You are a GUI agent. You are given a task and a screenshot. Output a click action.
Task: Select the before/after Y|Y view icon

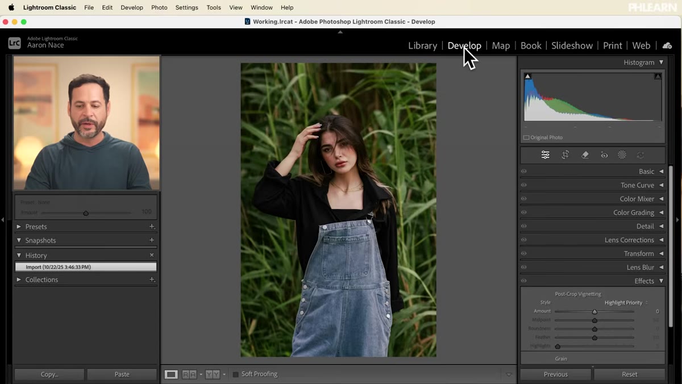click(213, 374)
